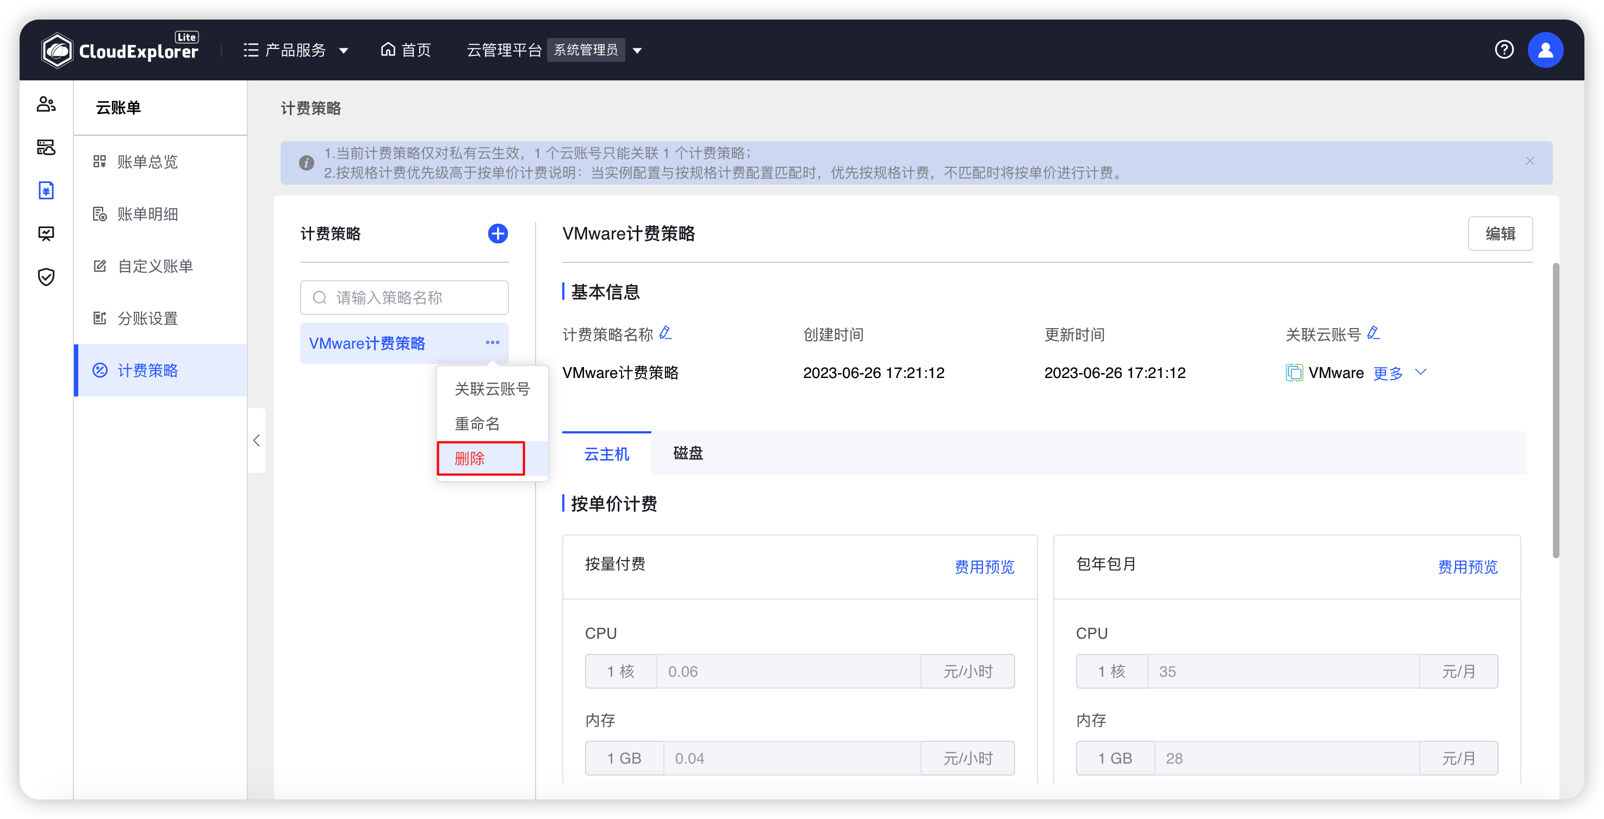1604x819 pixels.
Task: Open 自定义账单 menu item
Action: [x=160, y=266]
